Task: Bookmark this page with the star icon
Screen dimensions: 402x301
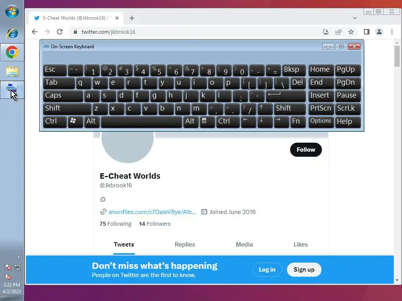Action: coord(351,32)
